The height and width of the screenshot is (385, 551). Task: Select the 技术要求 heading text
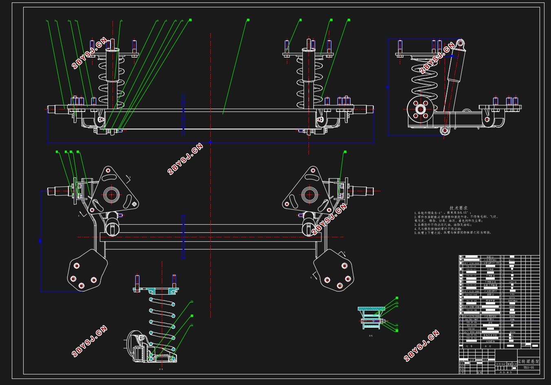[x=458, y=208]
